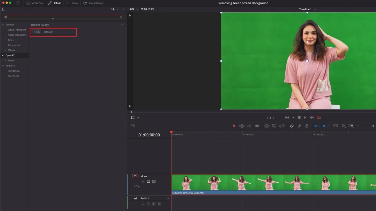The width and height of the screenshot is (376, 211).
Task: Expand the Titles category
Action: pos(5,40)
